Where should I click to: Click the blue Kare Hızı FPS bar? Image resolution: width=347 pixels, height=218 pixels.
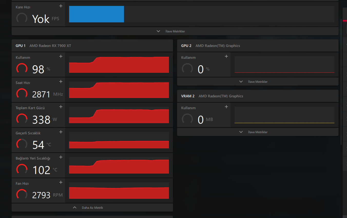point(97,14)
